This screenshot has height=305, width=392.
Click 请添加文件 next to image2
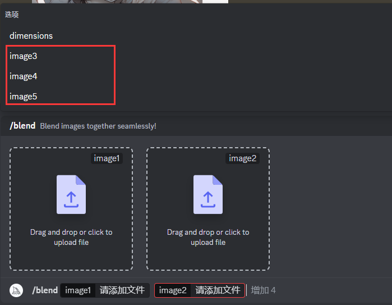218,290
